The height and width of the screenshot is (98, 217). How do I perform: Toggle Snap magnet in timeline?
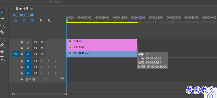point(24,21)
